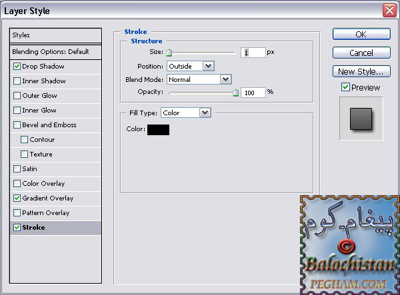Click the Opacity slider handle
The height and width of the screenshot is (295, 400).
pos(235,93)
